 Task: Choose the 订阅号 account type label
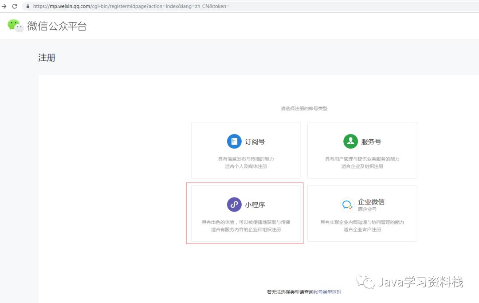pyautogui.click(x=255, y=142)
